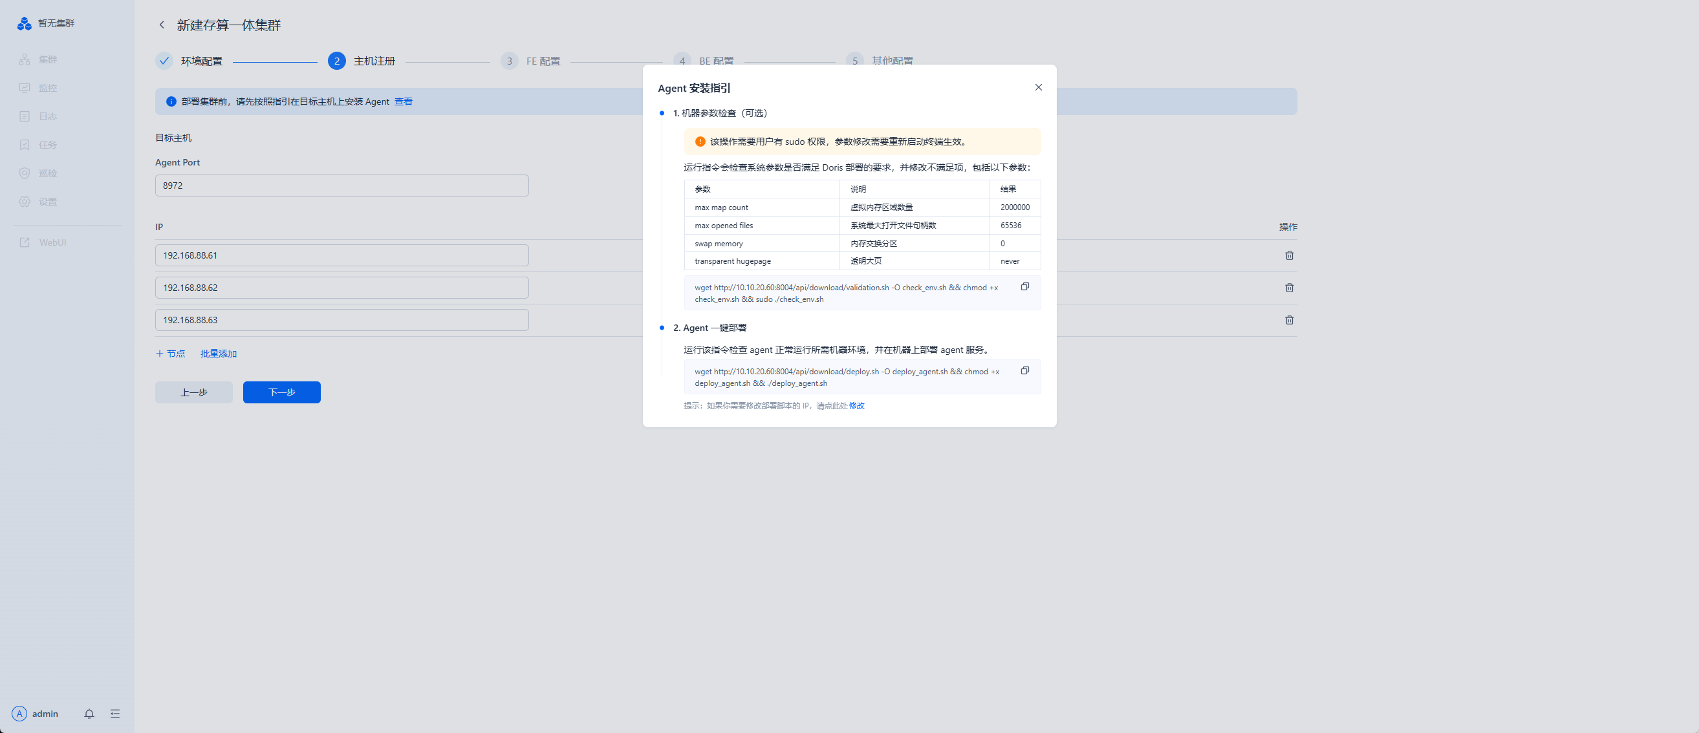Click the 虚拟内存区域数量 description cell
Image resolution: width=1699 pixels, height=733 pixels.
pyautogui.click(x=914, y=207)
